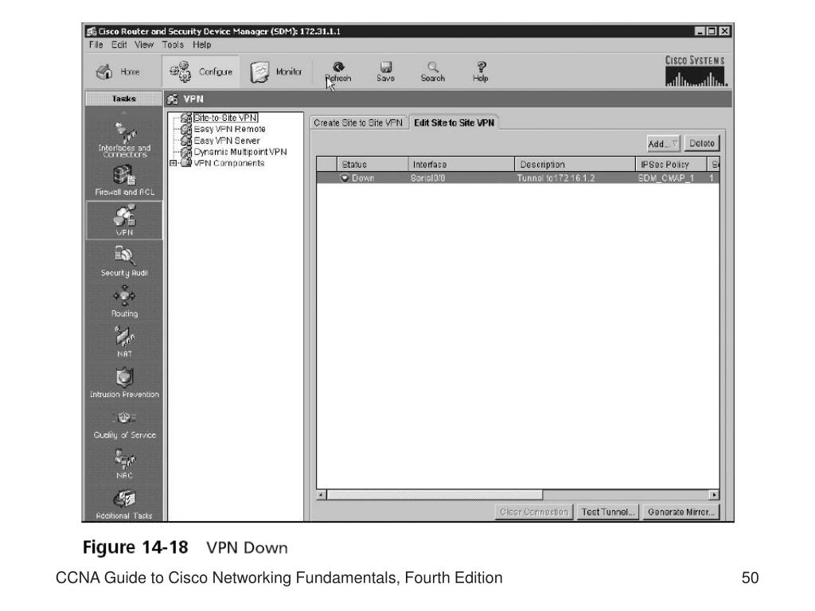Open the NAT task
The width and height of the screenshot is (815, 611).
(125, 342)
